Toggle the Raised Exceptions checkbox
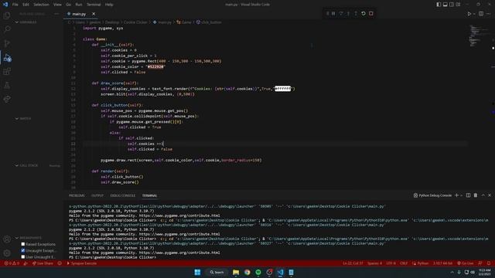This screenshot has height=278, width=495. tap(22, 244)
